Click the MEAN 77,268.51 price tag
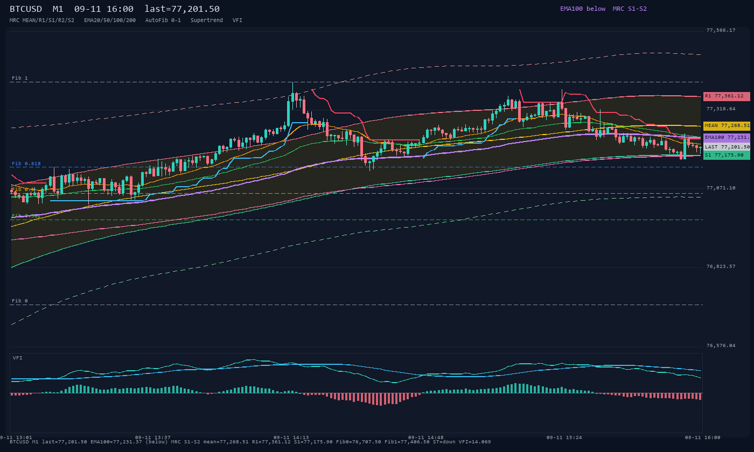This screenshot has width=754, height=452. click(727, 125)
